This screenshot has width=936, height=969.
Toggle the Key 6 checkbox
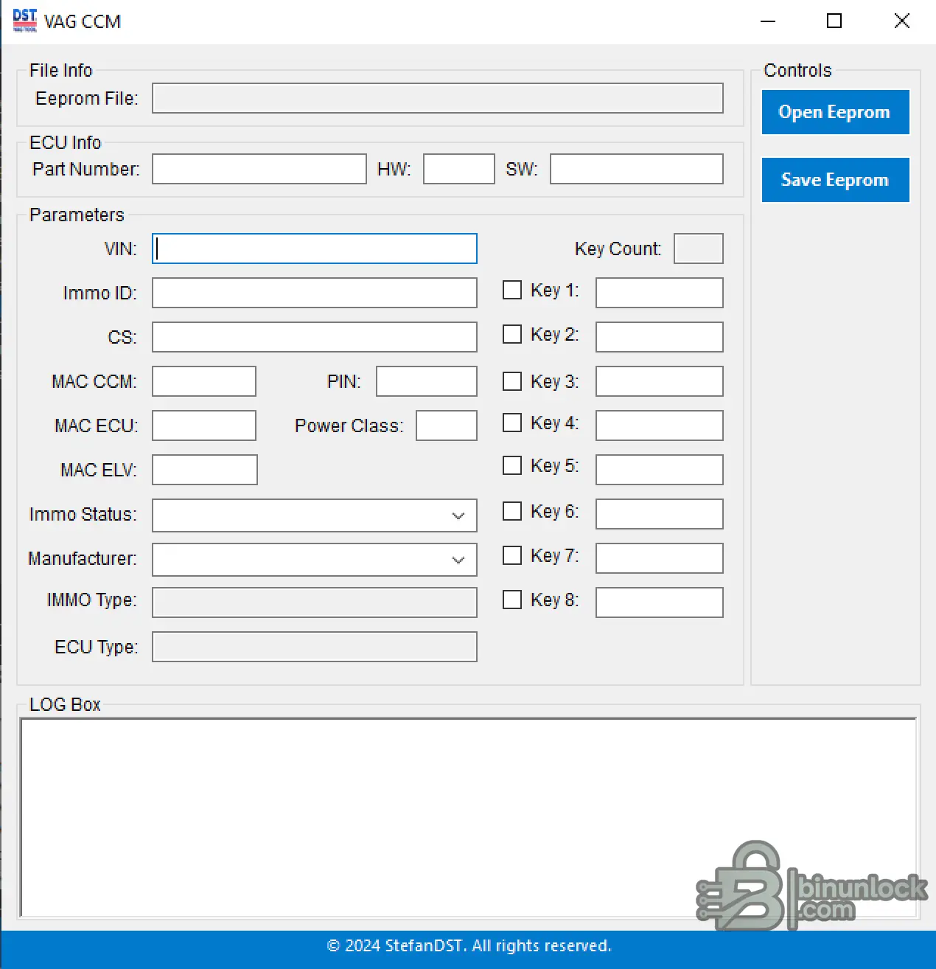[x=512, y=511]
